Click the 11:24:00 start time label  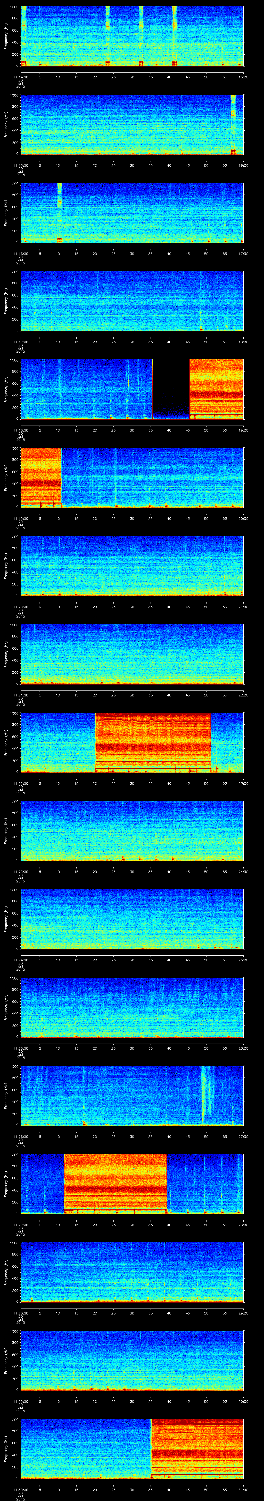point(21,960)
